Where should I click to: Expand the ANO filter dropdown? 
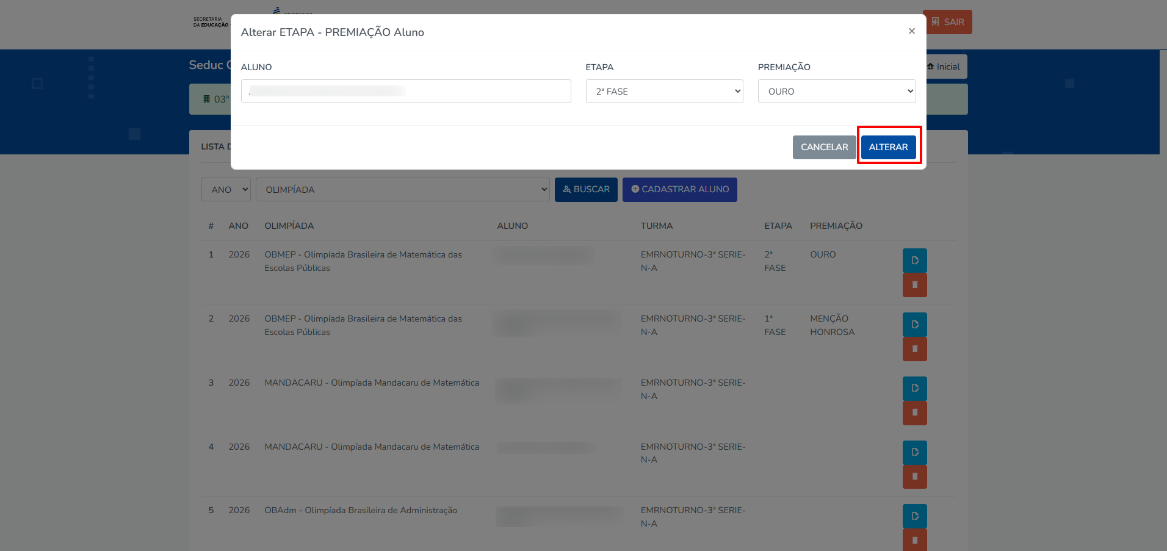pos(226,190)
